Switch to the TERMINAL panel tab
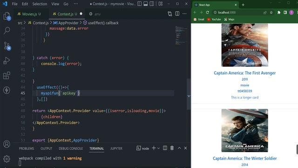Screen dimensions: 298x168 click(x=96, y=148)
